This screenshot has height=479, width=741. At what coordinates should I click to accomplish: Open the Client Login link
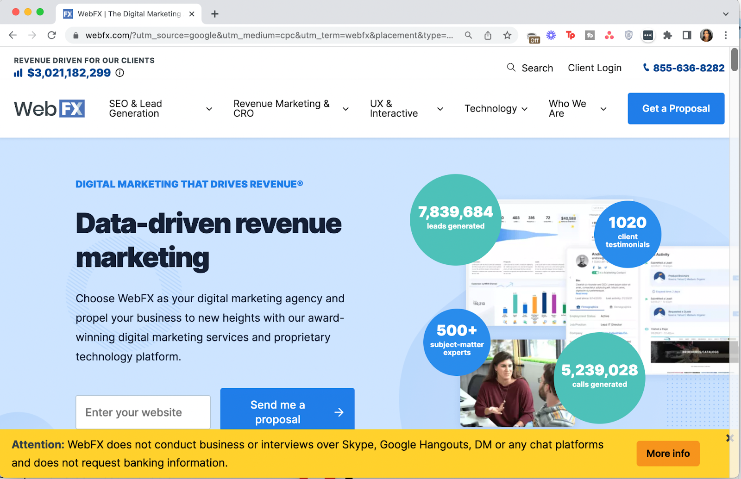[x=595, y=68]
